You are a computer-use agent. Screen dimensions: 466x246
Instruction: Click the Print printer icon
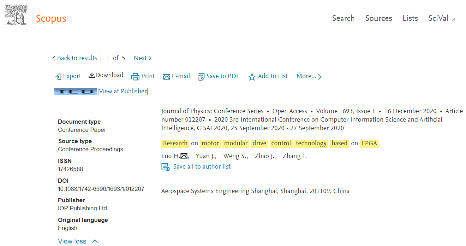[135, 77]
